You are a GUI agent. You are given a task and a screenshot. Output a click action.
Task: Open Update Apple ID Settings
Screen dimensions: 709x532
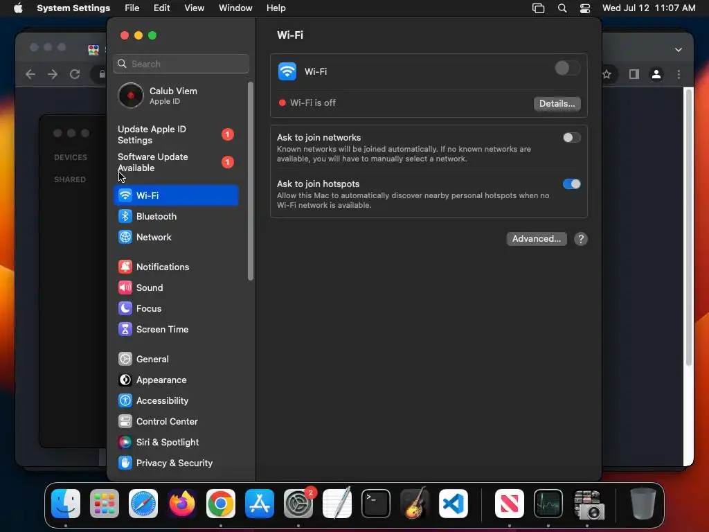(x=177, y=135)
